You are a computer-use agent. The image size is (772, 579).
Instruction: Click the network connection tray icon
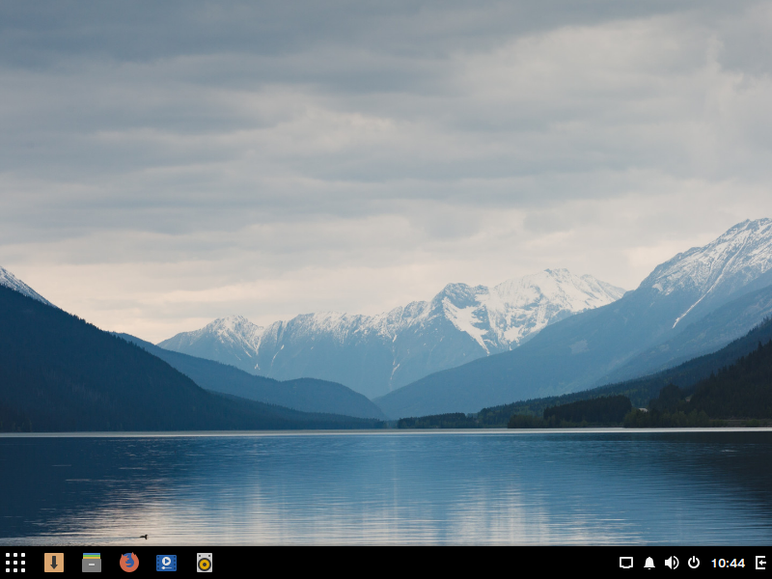(626, 563)
